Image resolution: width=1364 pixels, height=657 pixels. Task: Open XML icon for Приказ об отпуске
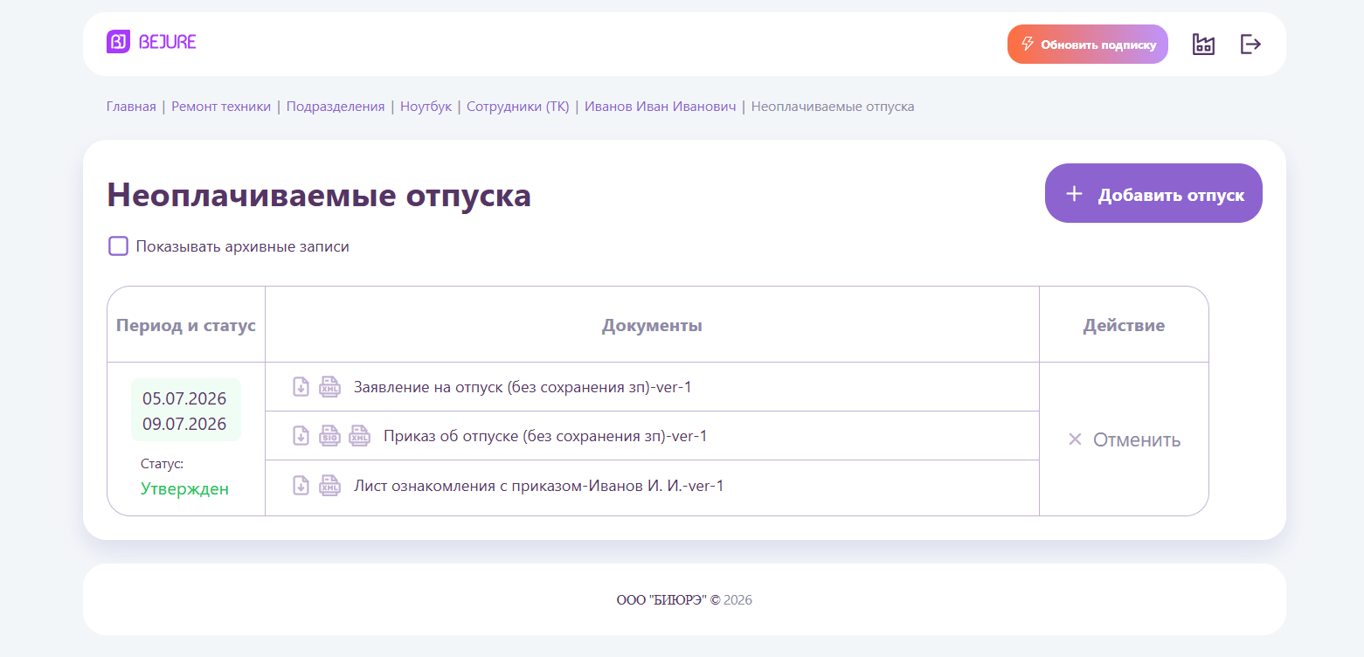click(x=359, y=436)
